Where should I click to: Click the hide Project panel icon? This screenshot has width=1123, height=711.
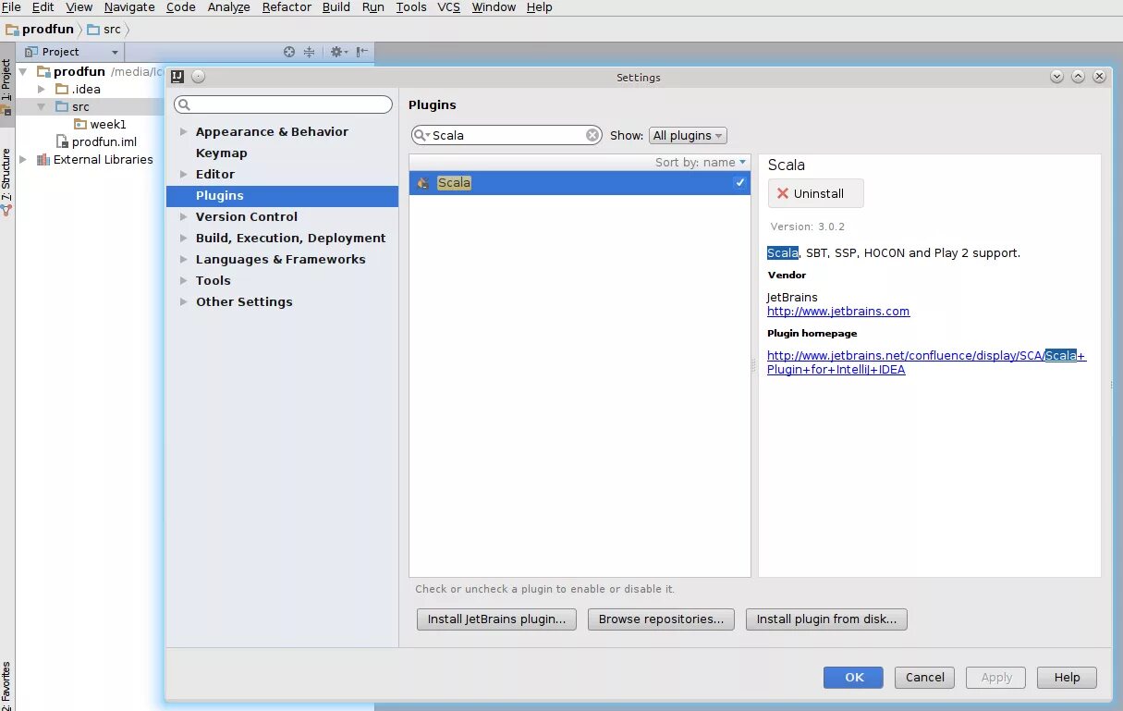(x=362, y=52)
